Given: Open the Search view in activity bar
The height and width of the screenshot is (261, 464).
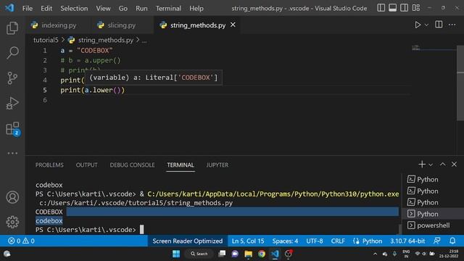Looking at the screenshot, I should pos(12,53).
